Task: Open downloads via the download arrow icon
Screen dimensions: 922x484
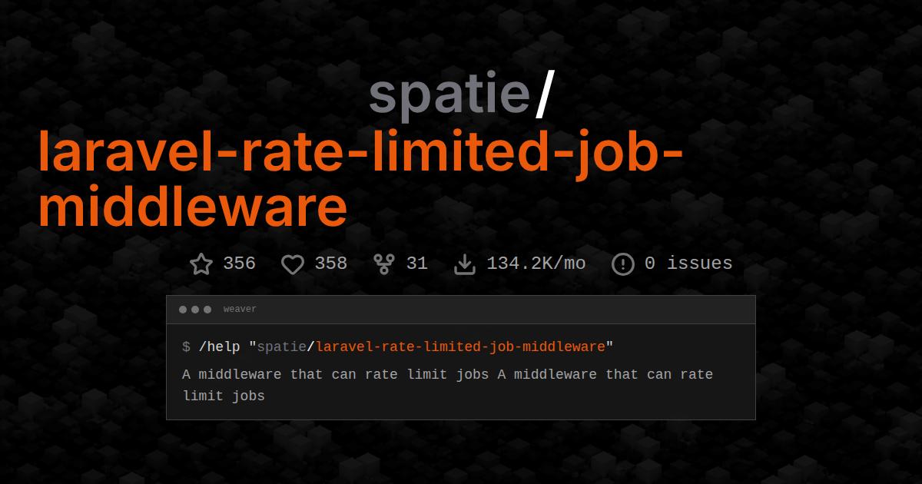Action: [x=466, y=264]
